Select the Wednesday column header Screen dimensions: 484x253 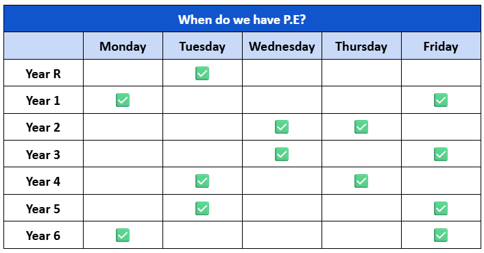coord(282,46)
